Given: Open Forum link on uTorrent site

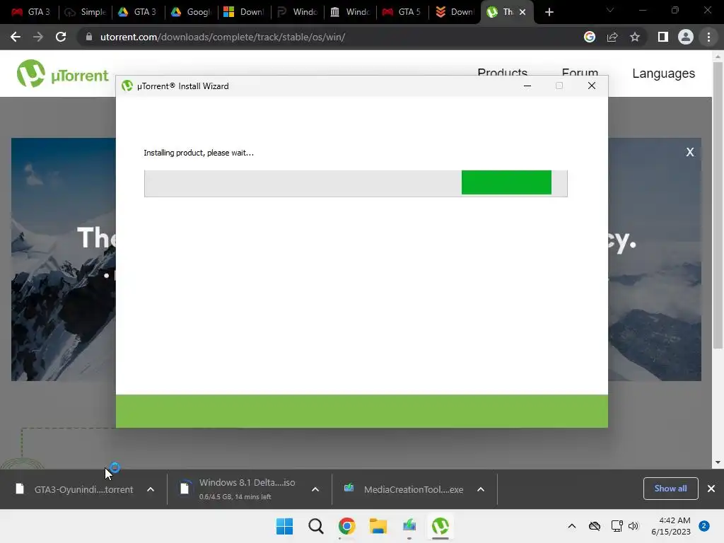Looking at the screenshot, I should pyautogui.click(x=580, y=72).
